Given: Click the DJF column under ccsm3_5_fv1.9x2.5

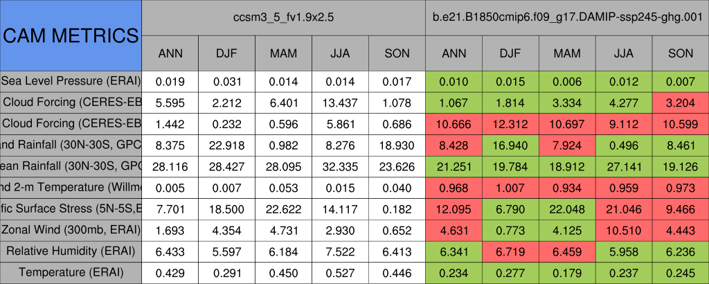Looking at the screenshot, I should click(226, 53).
